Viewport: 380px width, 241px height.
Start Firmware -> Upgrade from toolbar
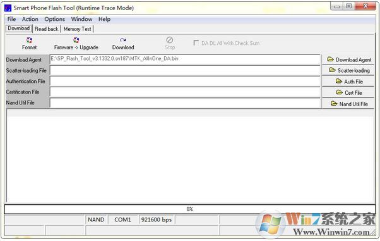(x=76, y=44)
